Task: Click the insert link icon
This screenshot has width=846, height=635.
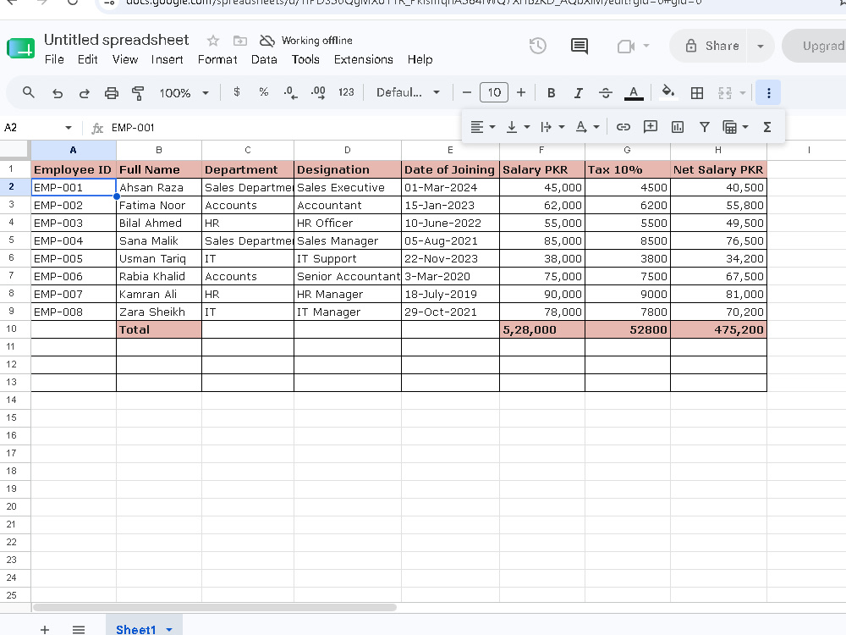Action: tap(624, 127)
